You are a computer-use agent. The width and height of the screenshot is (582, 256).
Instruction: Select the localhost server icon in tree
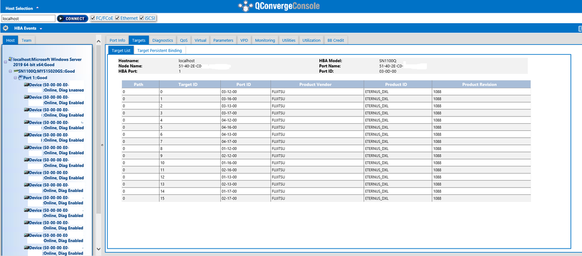(x=10, y=59)
